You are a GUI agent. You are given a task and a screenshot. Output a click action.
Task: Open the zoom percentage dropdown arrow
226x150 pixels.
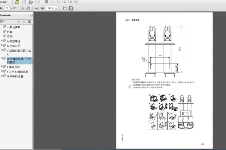pyautogui.click(x=57, y=8)
